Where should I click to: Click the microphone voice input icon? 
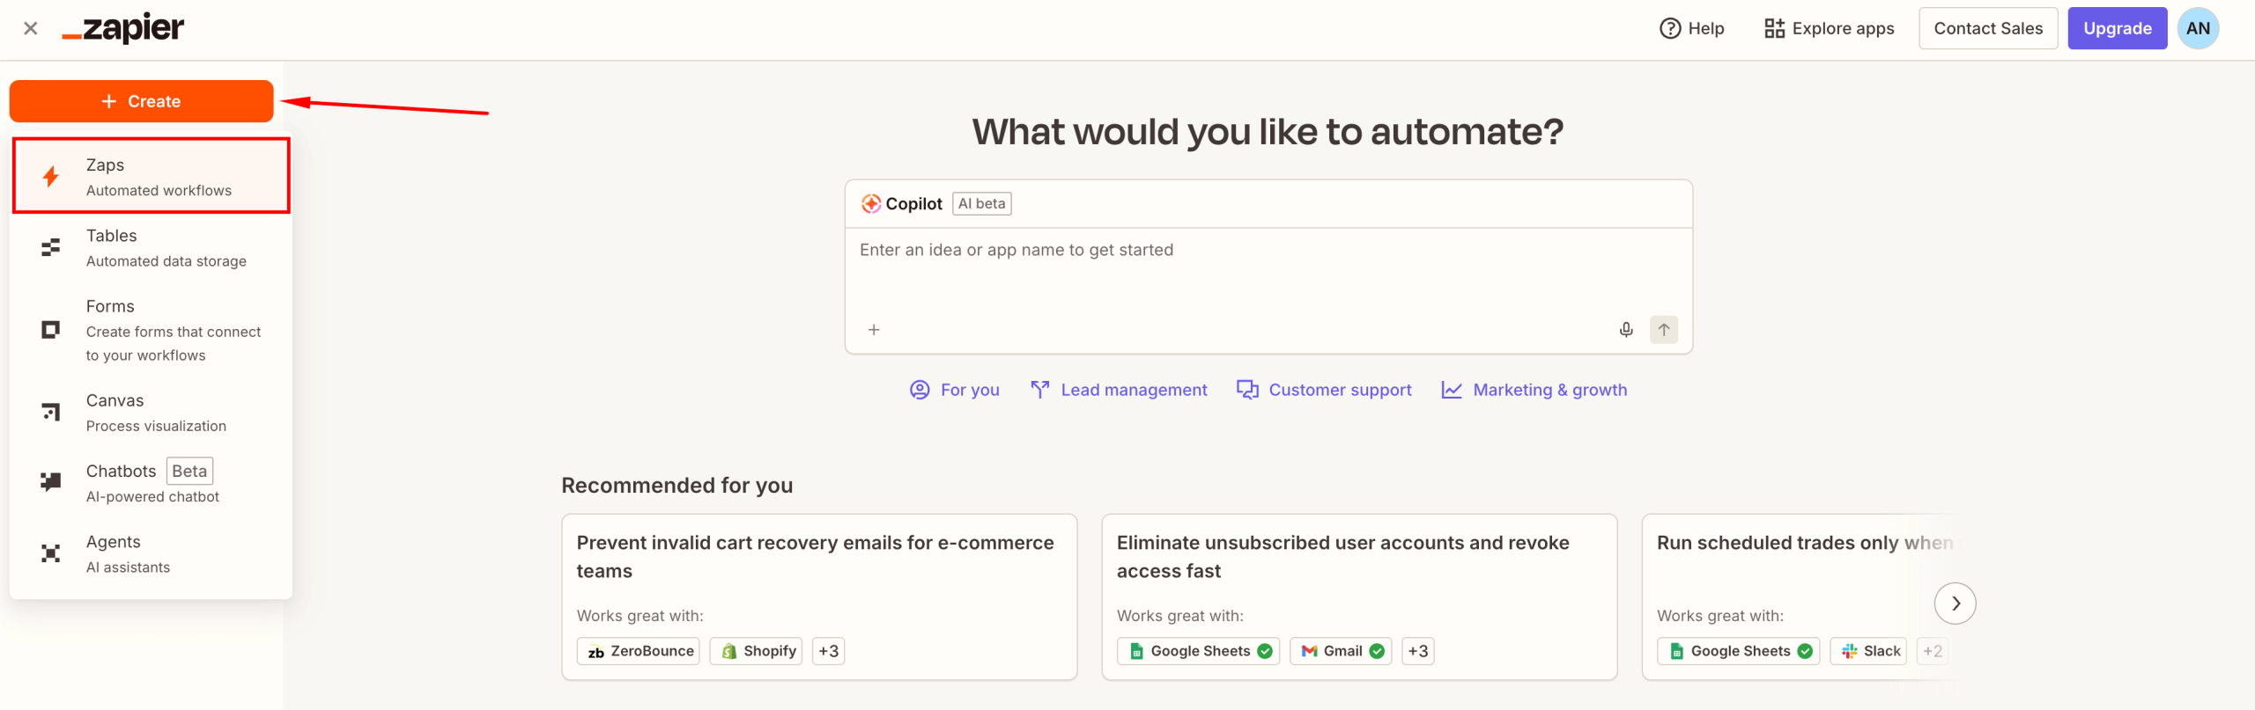[x=1626, y=330]
